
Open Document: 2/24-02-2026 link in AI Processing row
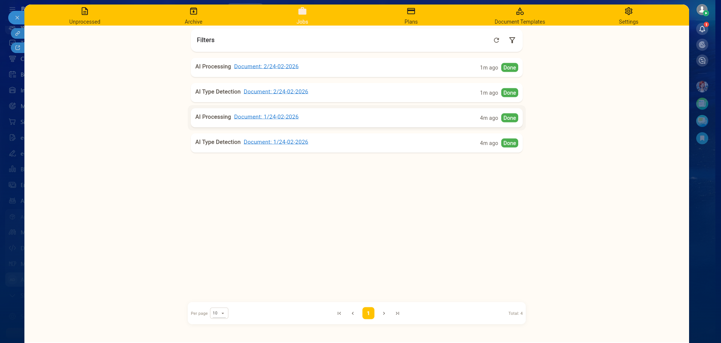266,66
